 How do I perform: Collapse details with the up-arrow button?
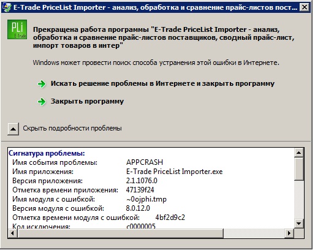click(x=13, y=129)
